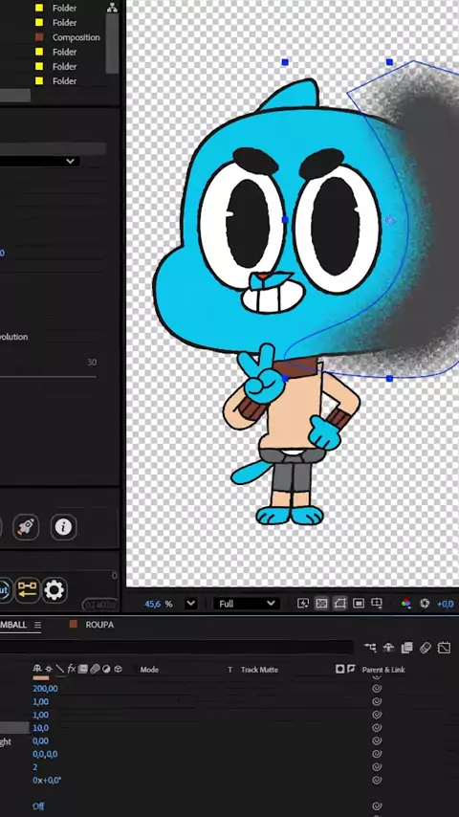Click the rocket icon button
The width and height of the screenshot is (459, 817).
[x=26, y=527]
